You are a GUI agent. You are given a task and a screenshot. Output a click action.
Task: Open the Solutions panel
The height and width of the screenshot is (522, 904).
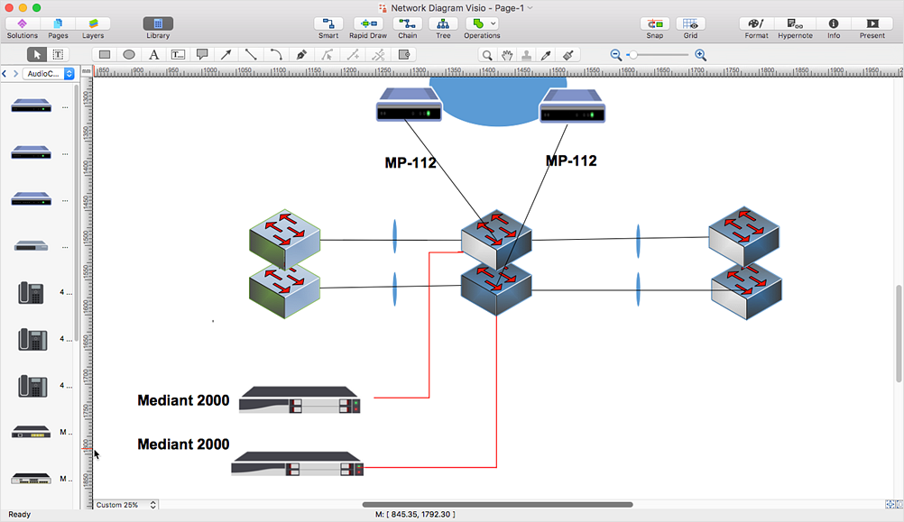coord(22,28)
